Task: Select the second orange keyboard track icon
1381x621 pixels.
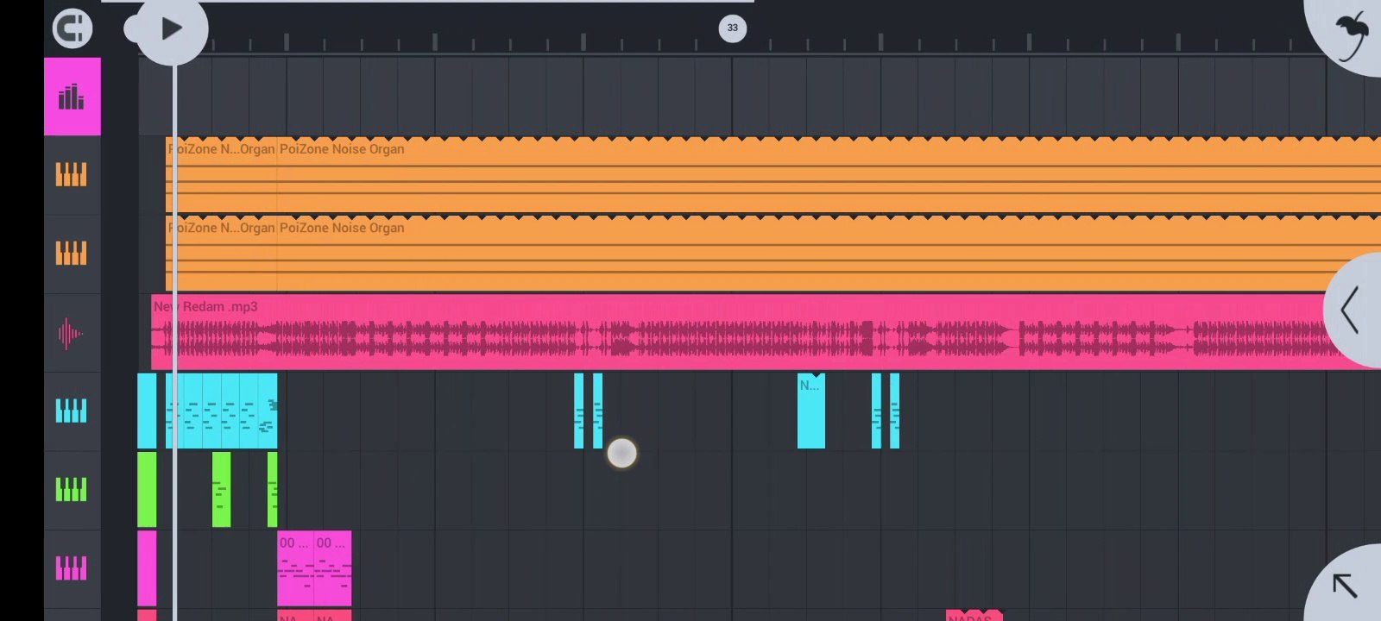Action: tap(72, 254)
